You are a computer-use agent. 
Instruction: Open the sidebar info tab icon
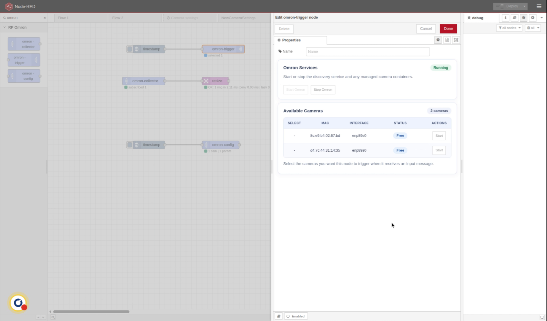coord(505,18)
